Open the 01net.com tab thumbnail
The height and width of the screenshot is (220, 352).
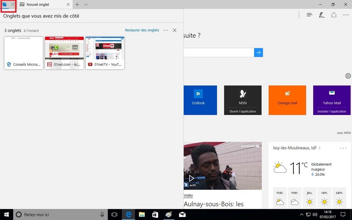[x=64, y=53]
